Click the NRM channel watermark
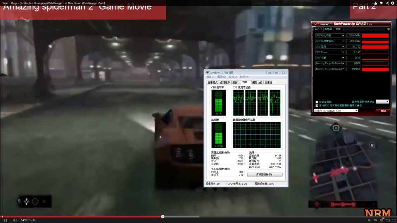397x223 pixels. 378,213
